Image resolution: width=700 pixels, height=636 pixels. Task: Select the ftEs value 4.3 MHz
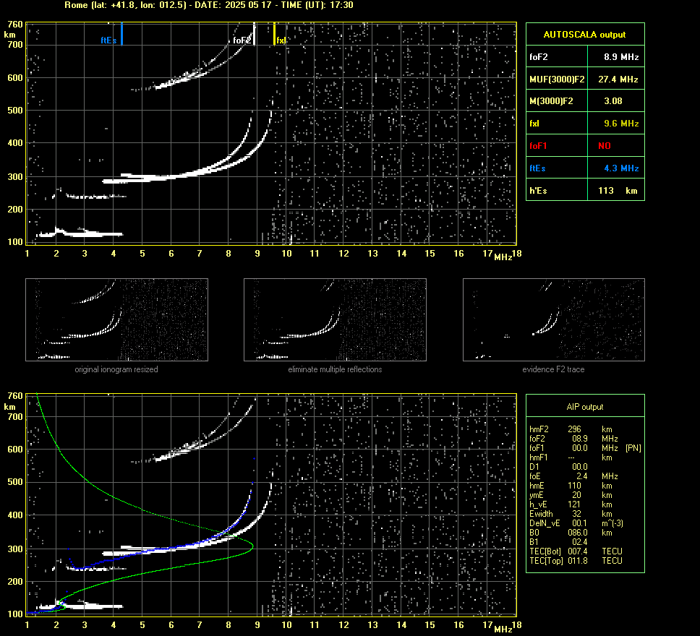[621, 168]
